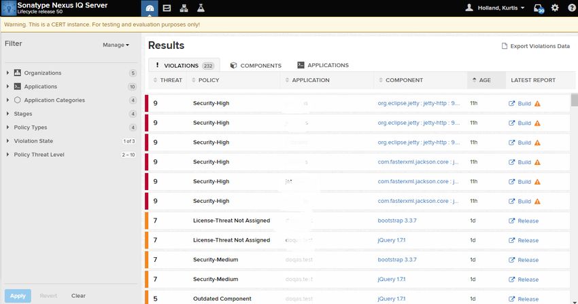Click the Applications tab terminal icon
The width and height of the screenshot is (578, 304).
click(301, 65)
